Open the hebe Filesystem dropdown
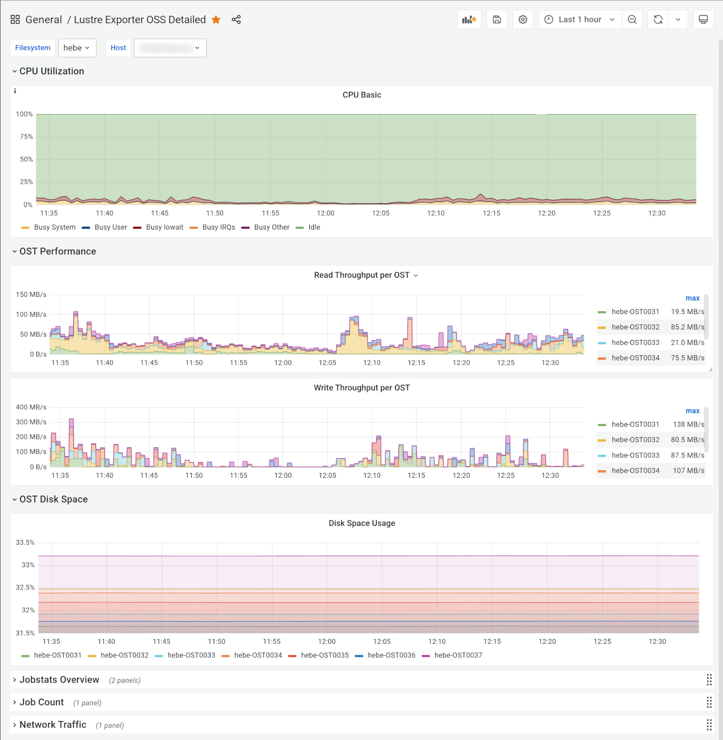 (77, 48)
